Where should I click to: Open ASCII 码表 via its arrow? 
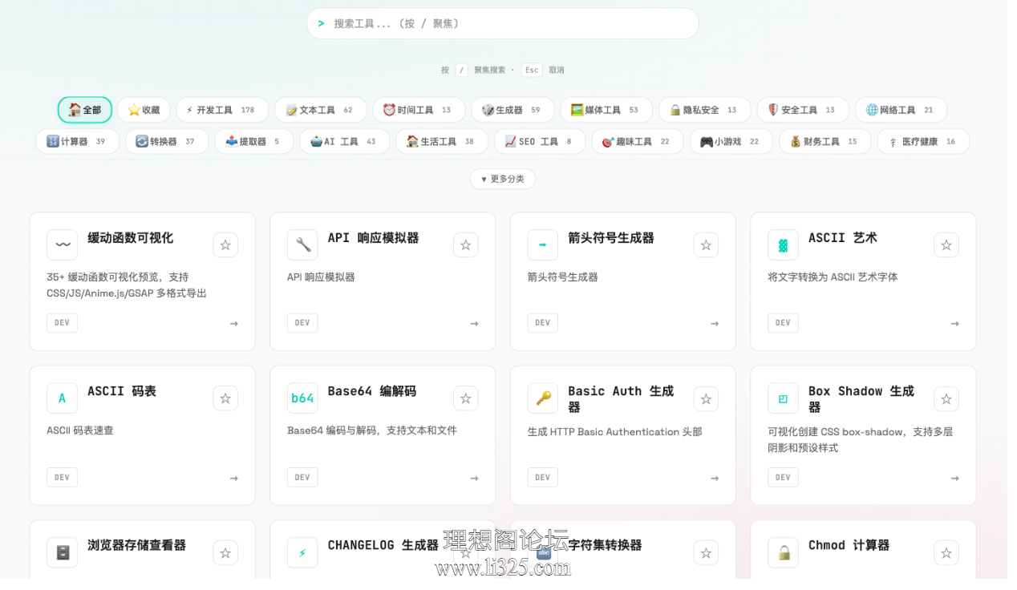(234, 479)
